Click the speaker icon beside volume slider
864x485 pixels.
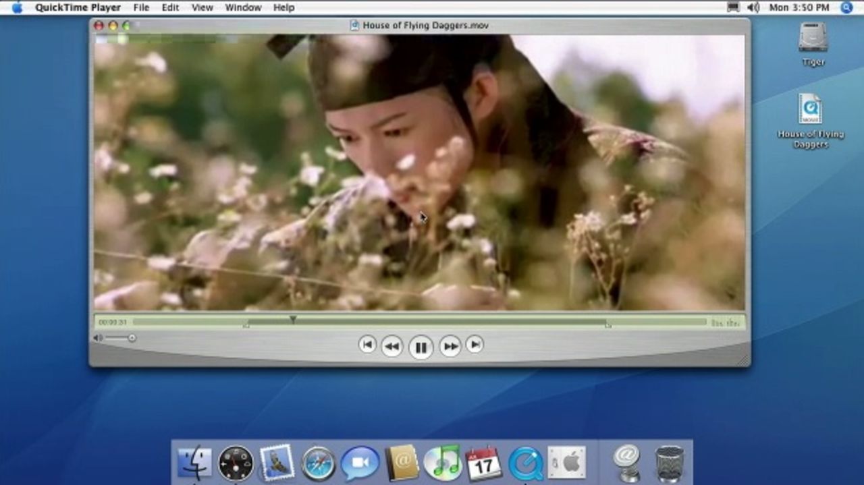(x=98, y=338)
